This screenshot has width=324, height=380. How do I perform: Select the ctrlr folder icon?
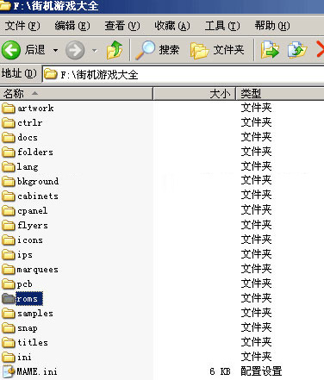click(x=9, y=123)
